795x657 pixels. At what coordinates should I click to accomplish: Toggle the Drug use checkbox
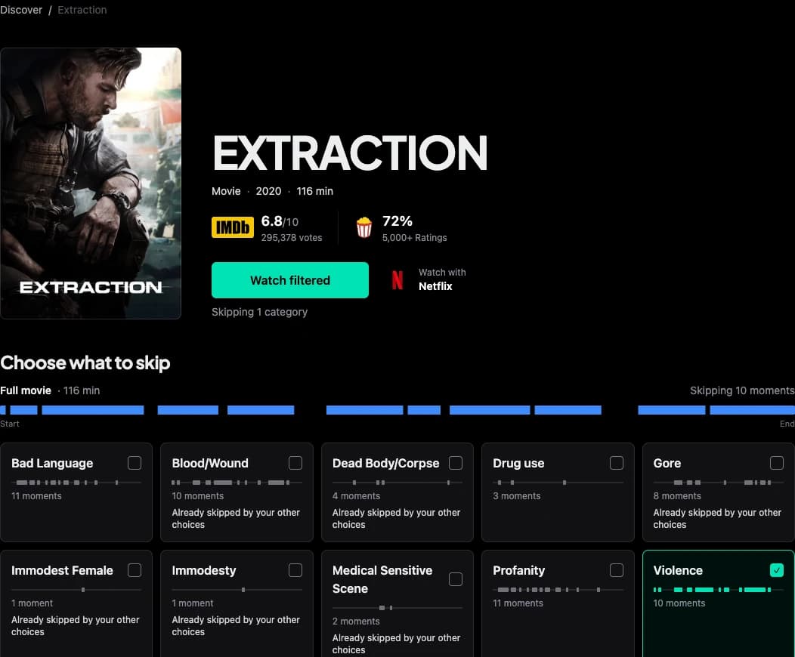coord(616,463)
